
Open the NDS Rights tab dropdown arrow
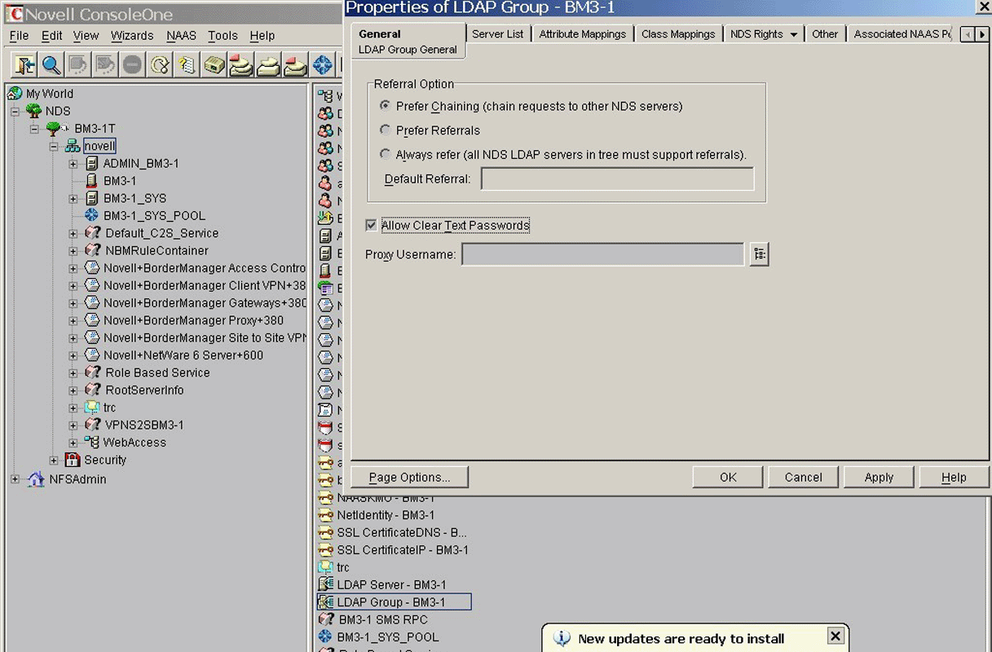point(793,34)
